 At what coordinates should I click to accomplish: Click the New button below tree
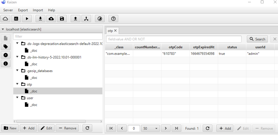(x=10, y=128)
